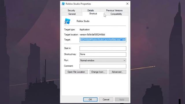Image resolution: width=185 pixels, height=104 pixels.
Task: Click the Application target type value
Action: pyautogui.click(x=84, y=29)
